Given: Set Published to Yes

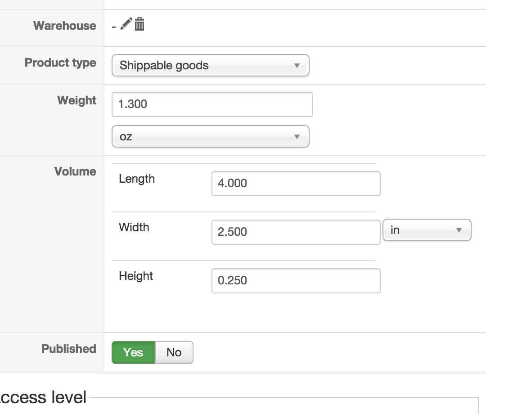Looking at the screenshot, I should click(133, 352).
